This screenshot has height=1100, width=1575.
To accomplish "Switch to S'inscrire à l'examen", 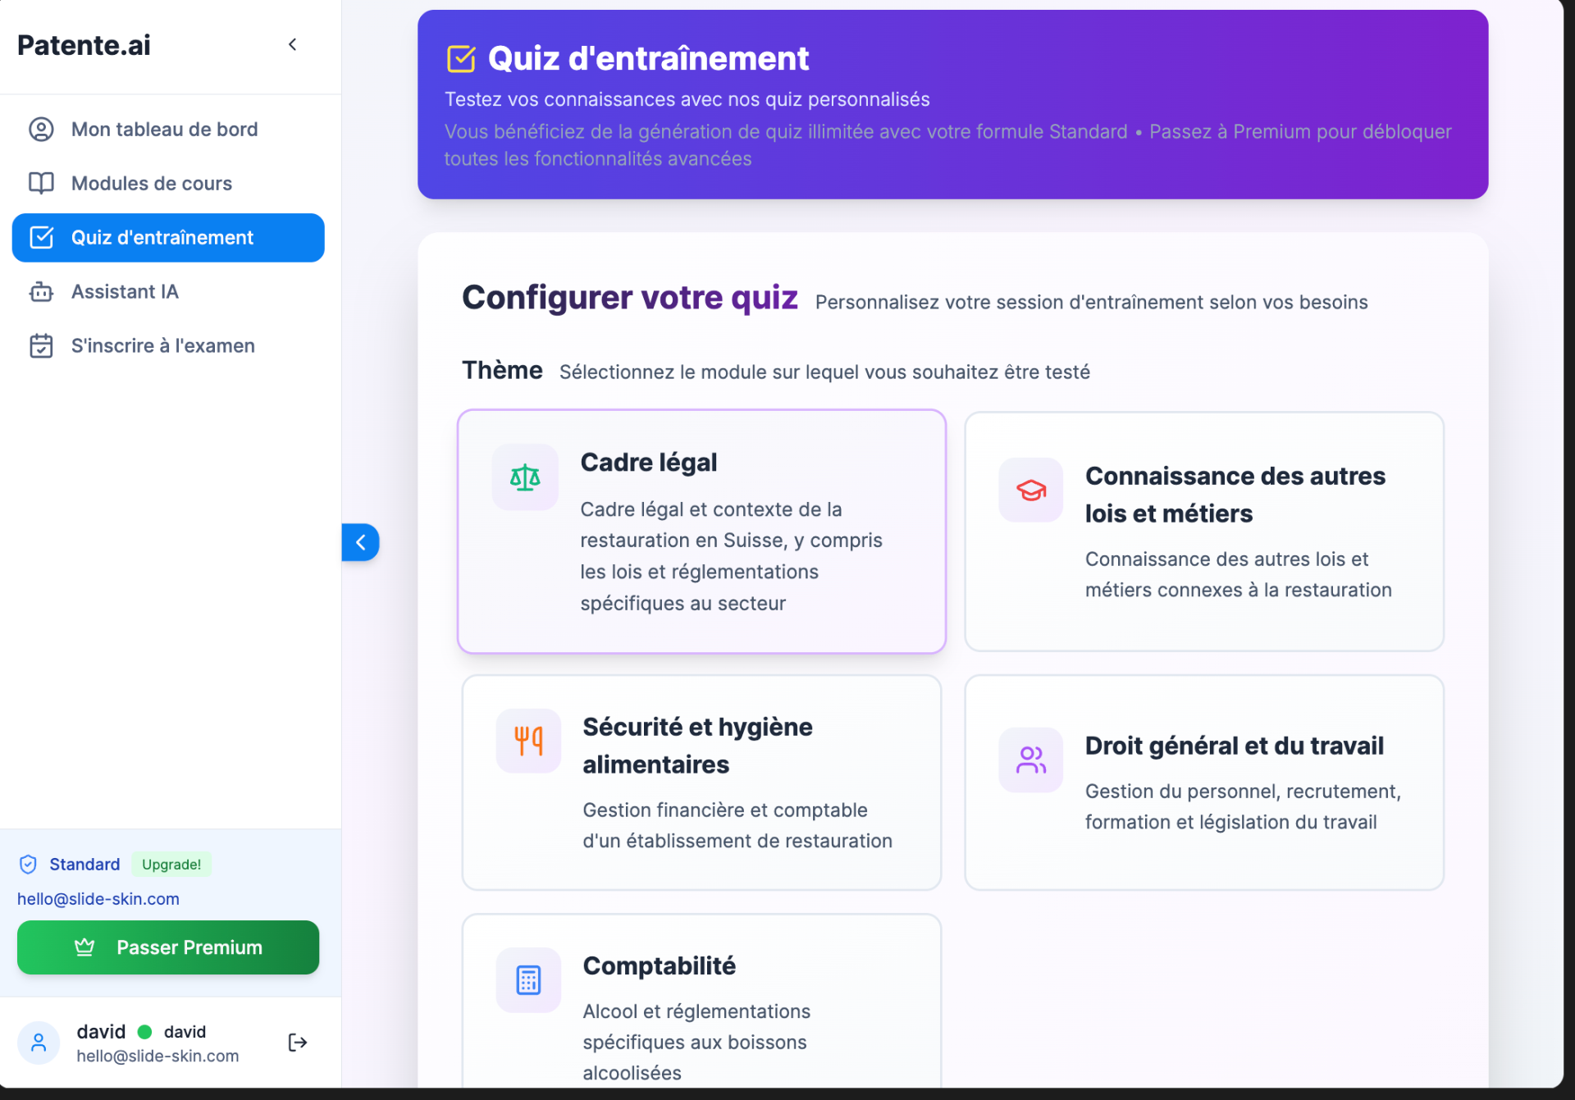I will 162,345.
